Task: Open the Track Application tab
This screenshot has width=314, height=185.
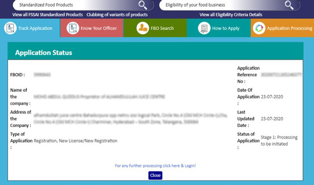Action: coord(30,28)
